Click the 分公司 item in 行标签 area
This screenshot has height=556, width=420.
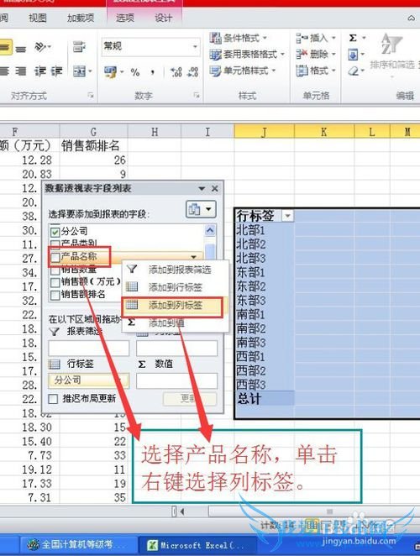[x=88, y=380]
